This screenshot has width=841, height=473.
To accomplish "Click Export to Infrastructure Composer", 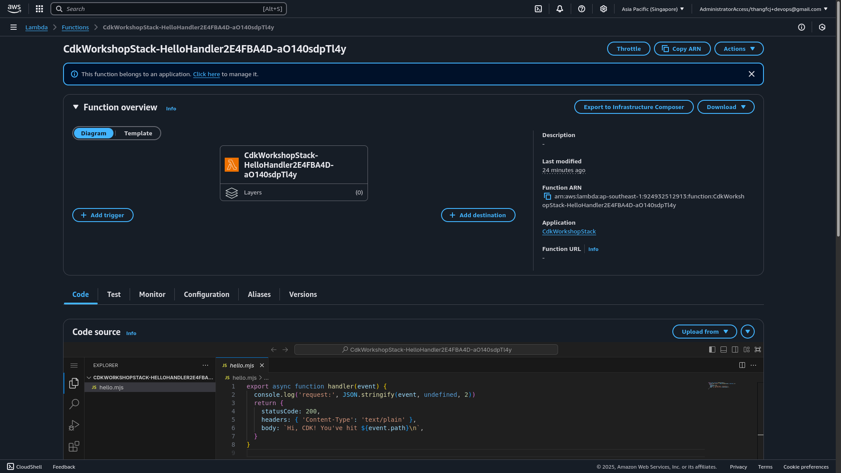I will tap(634, 107).
